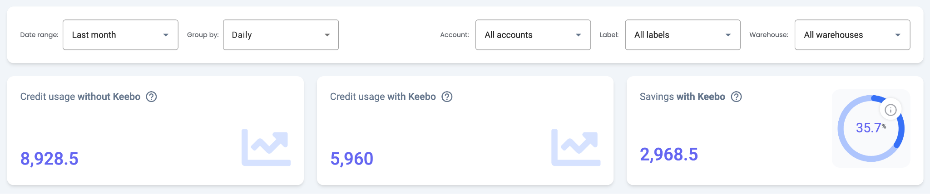This screenshot has height=194, width=930.
Task: Click help icon next to Savings with Keebo
Action: 736,97
